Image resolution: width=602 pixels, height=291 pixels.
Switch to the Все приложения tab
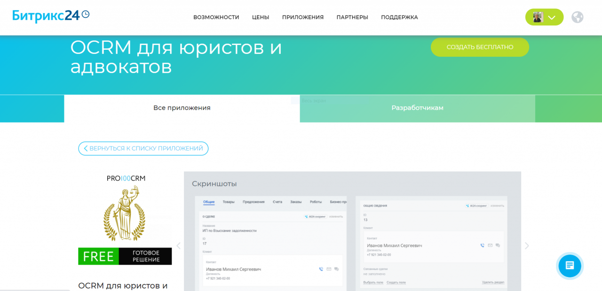[x=182, y=108]
